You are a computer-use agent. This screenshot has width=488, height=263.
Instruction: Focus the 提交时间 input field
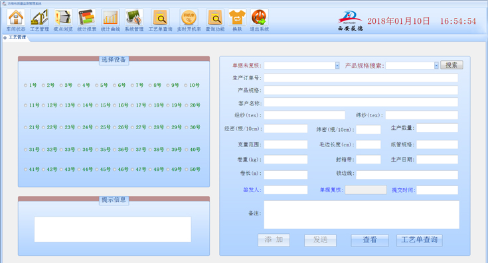(x=437, y=190)
